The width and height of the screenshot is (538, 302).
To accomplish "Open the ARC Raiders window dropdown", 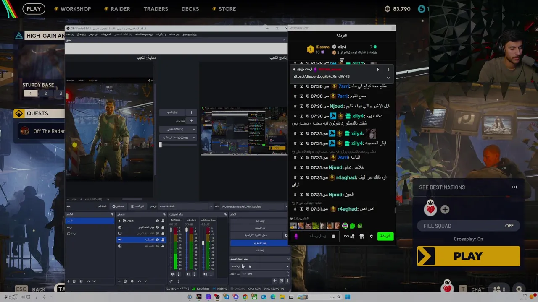I will (x=254, y=206).
